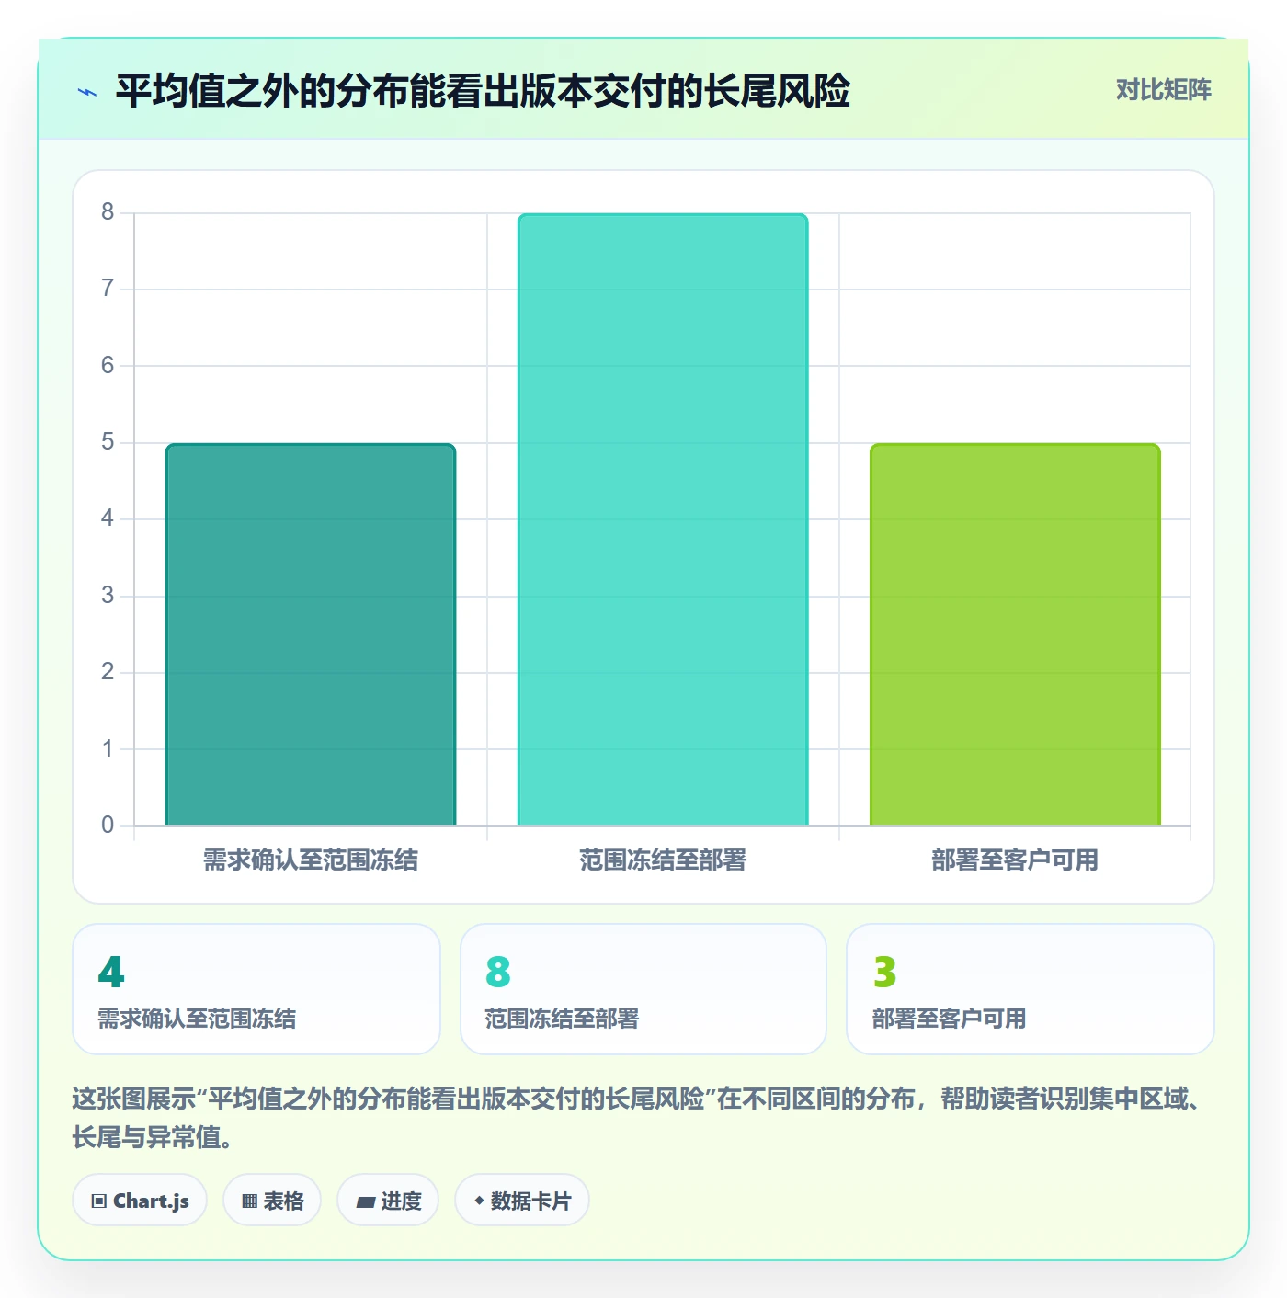Click the y-axis tick label 8
This screenshot has width=1287, height=1298.
coord(108,212)
